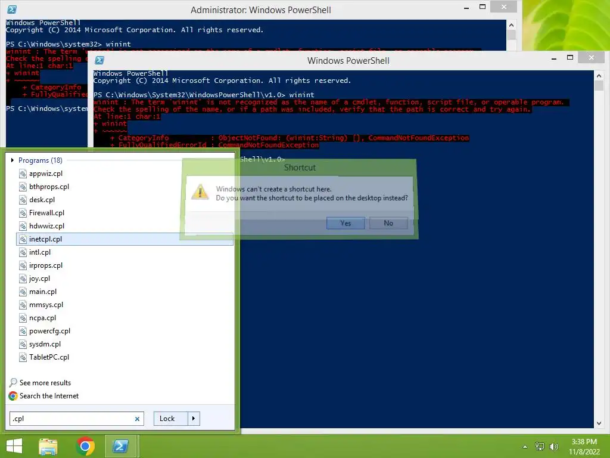This screenshot has width=610, height=458.
Task: Open the TabletPC.cpl search result
Action: [125, 357]
